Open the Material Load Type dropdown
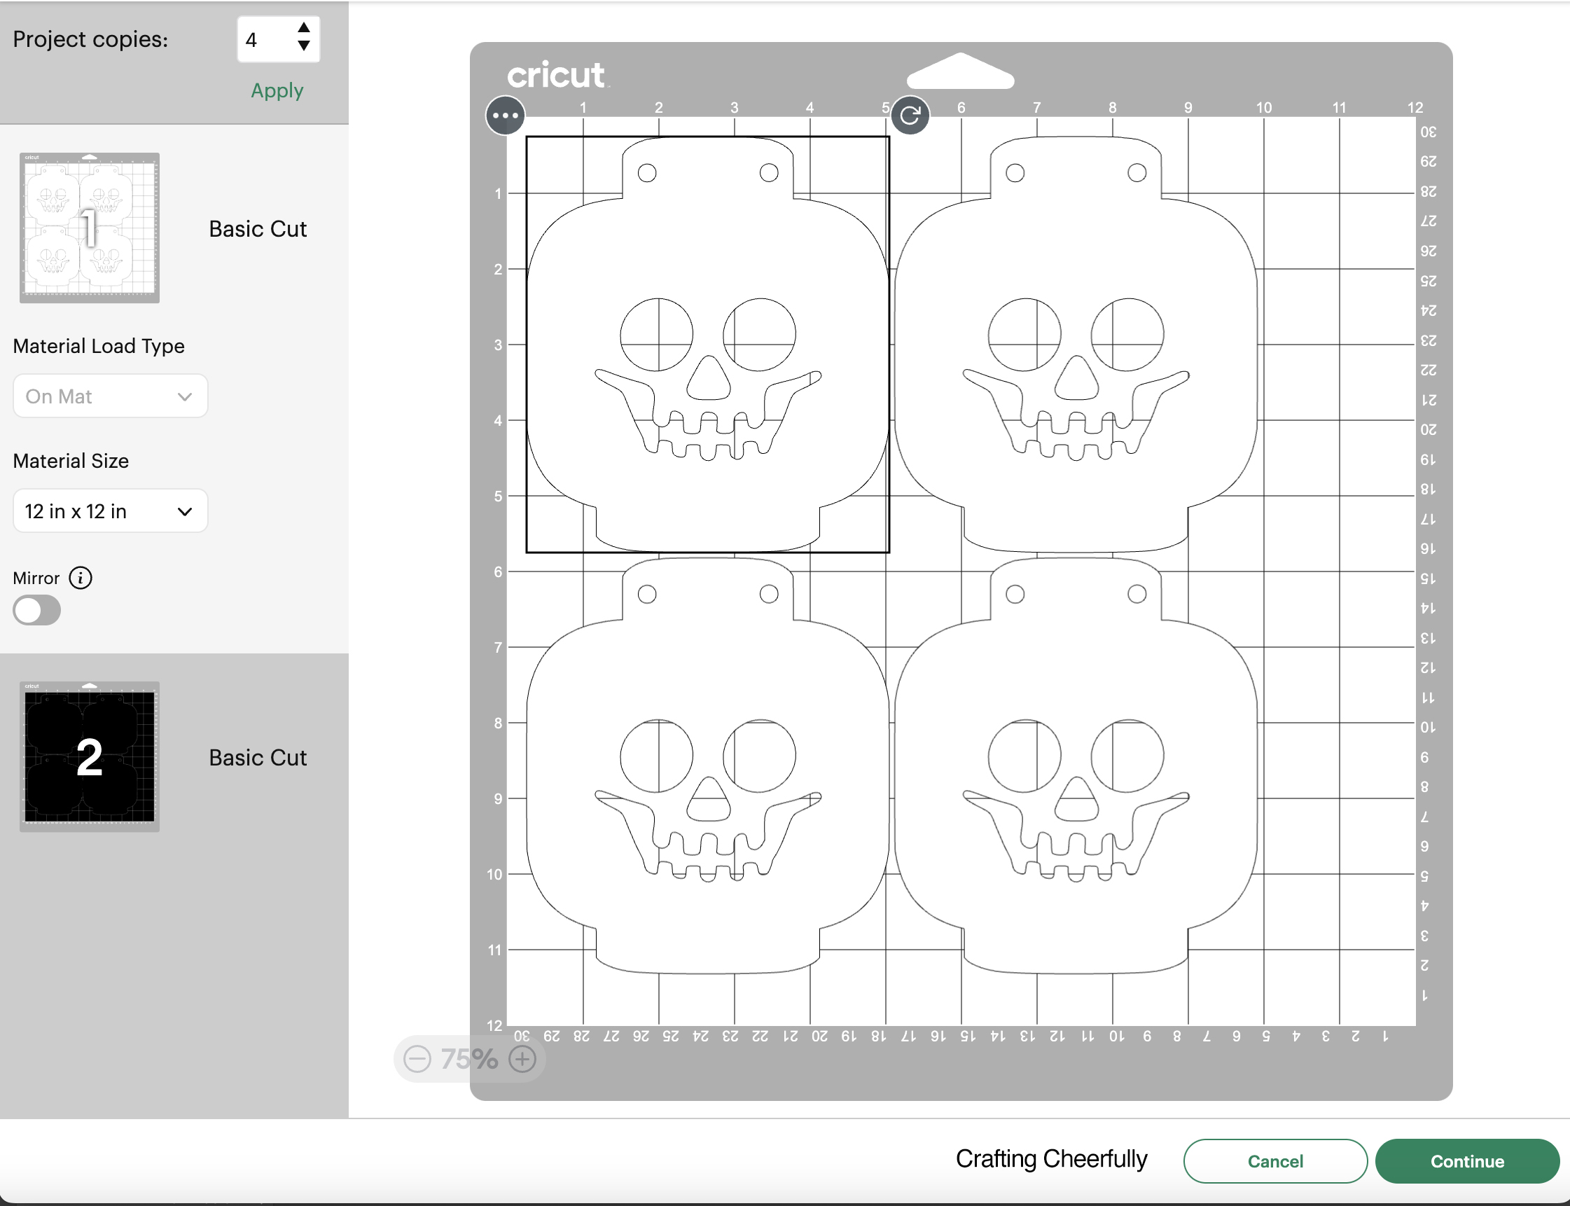1570x1206 pixels. 110,396
